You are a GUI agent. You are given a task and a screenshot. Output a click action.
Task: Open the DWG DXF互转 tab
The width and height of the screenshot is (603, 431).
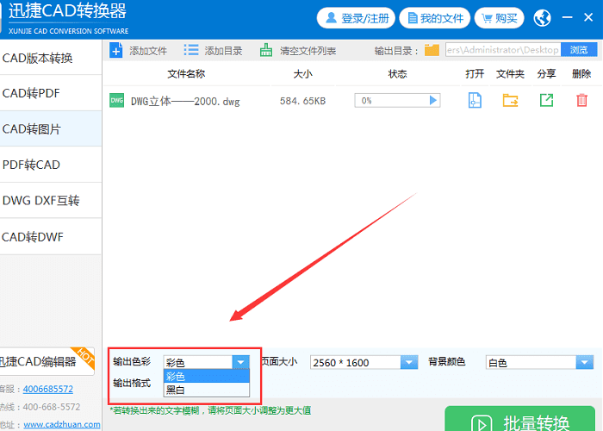[51, 201]
